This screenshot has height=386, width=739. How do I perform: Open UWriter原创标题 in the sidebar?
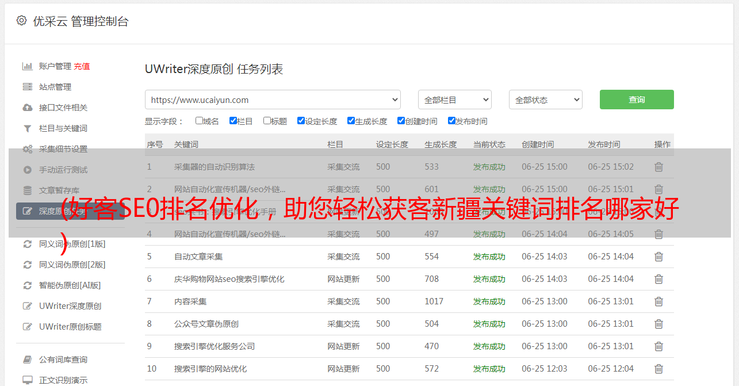70,327
